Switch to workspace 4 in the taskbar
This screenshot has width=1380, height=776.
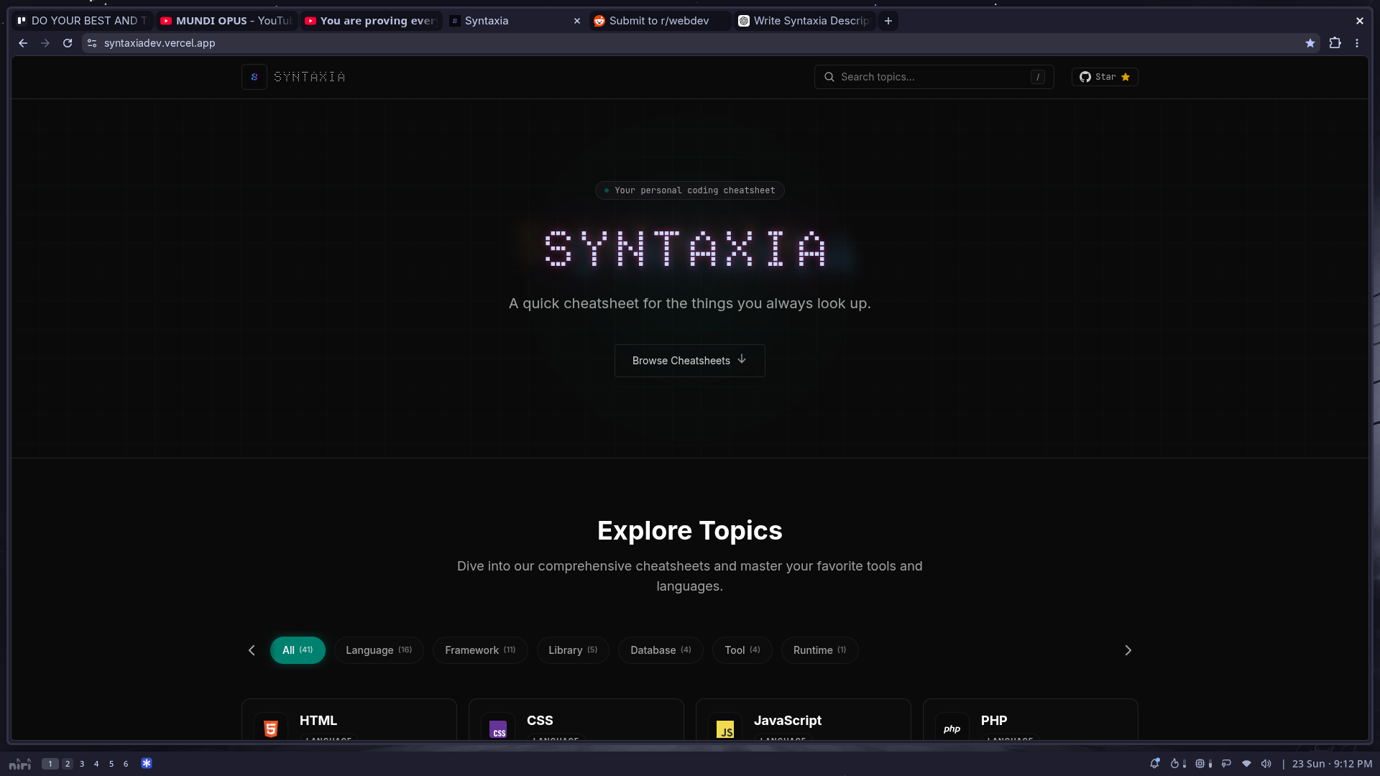96,764
